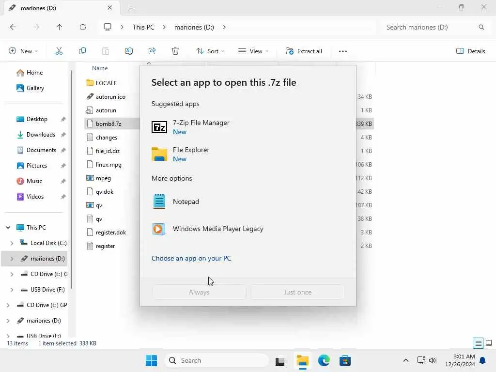Refresh the current folder view
Image resolution: width=496 pixels, height=372 pixels.
[x=82, y=27]
